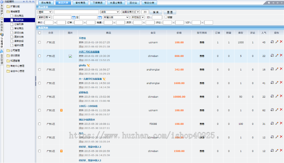
Task: Click the 查看 link for member dtmoban's 超级物品
Action: coord(202,97)
